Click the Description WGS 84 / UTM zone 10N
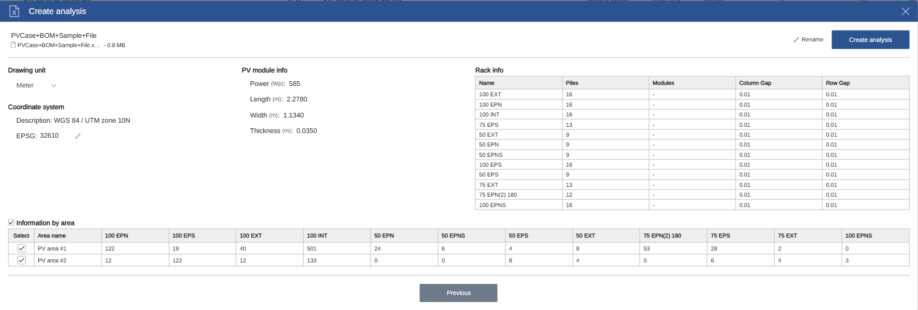The width and height of the screenshot is (918, 310). (73, 121)
